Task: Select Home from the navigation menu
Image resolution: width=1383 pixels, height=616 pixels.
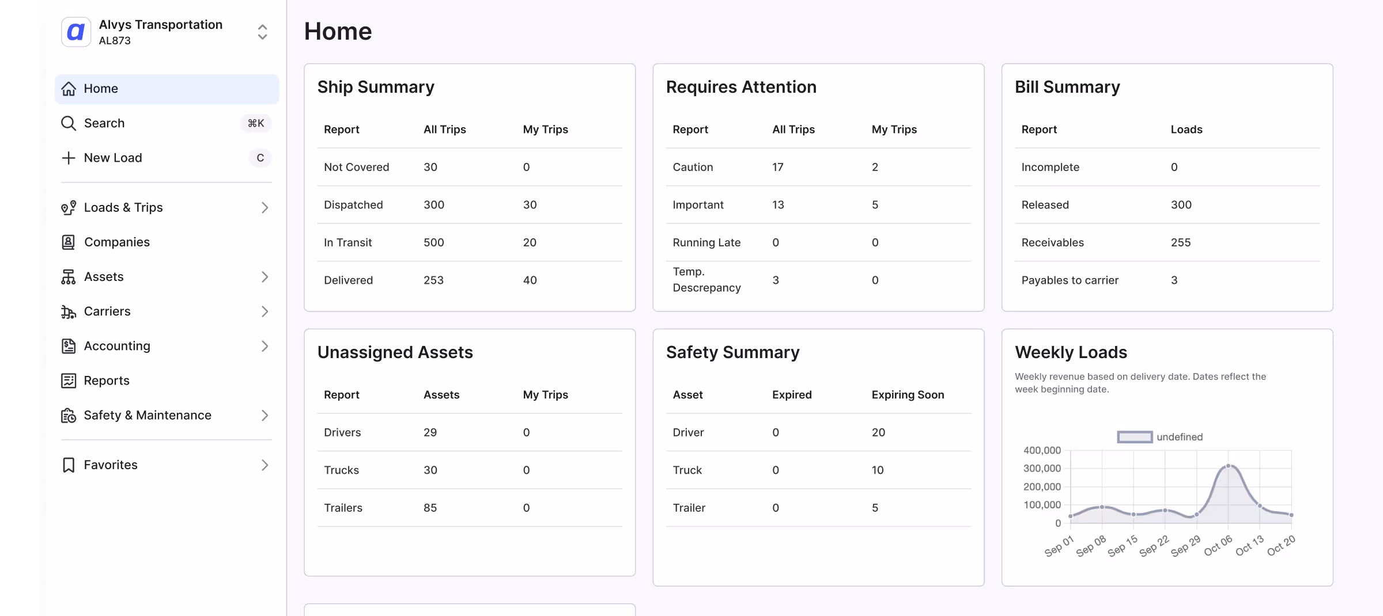Action: pos(101,89)
